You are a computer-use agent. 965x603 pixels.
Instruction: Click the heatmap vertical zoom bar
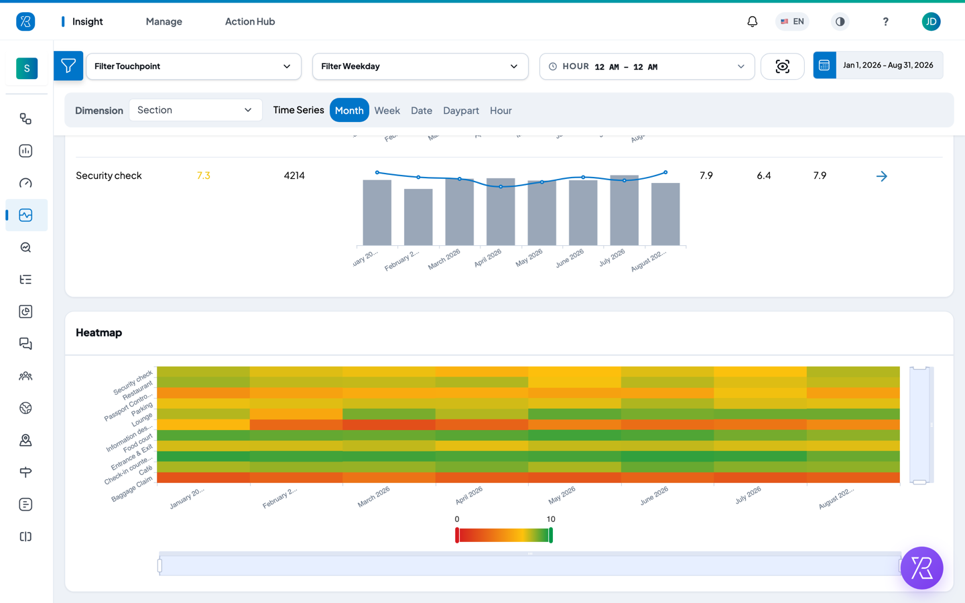(919, 425)
